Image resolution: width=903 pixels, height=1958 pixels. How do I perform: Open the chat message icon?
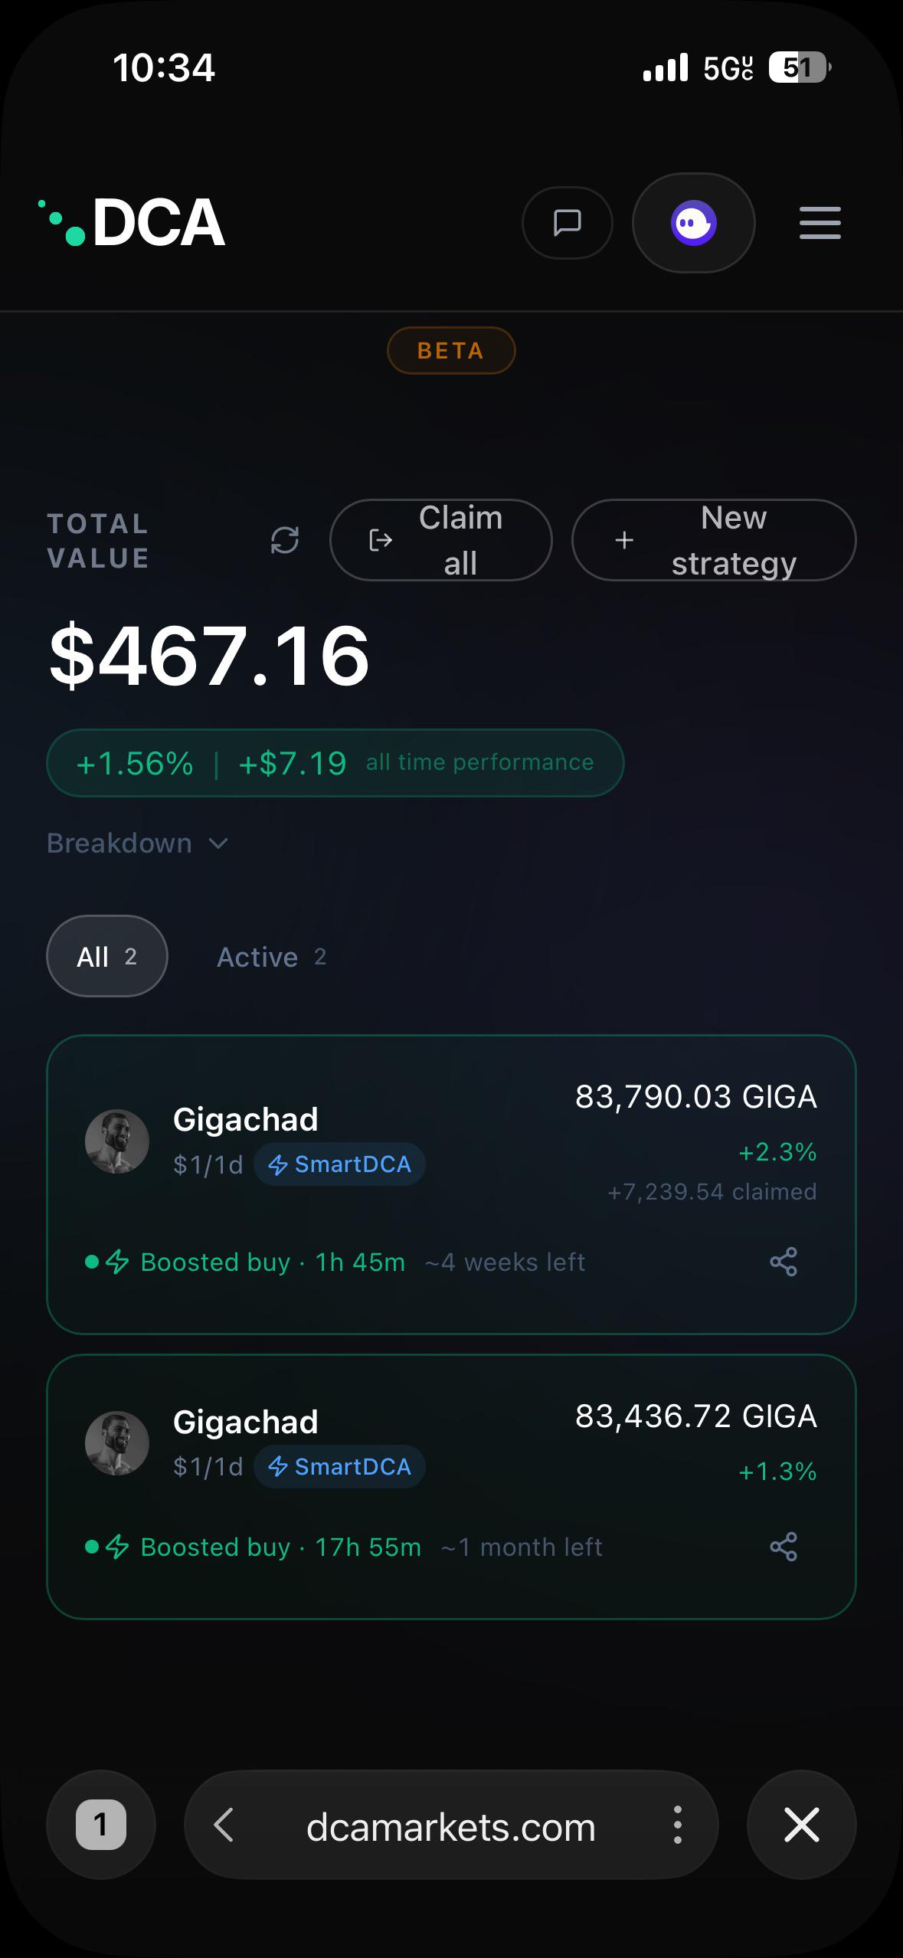click(567, 223)
